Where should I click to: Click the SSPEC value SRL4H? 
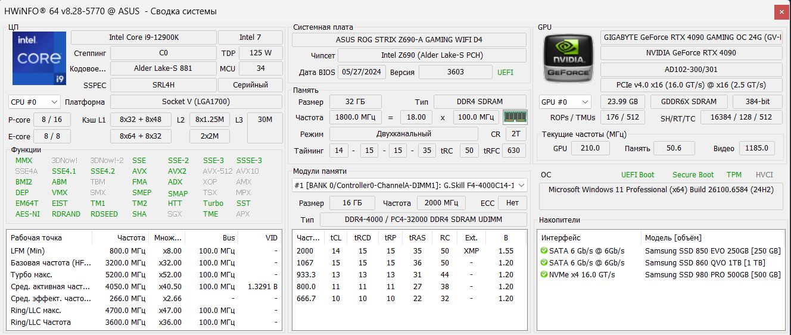point(163,84)
